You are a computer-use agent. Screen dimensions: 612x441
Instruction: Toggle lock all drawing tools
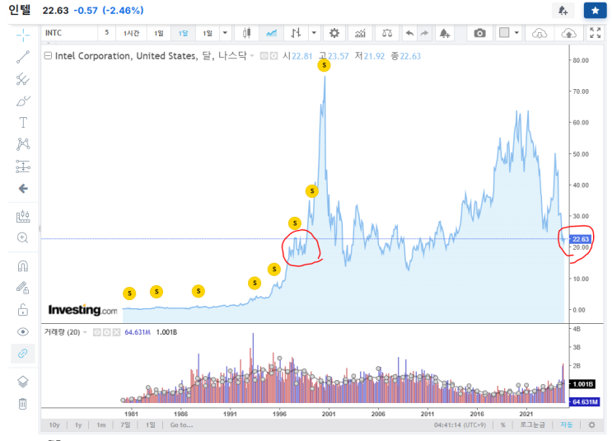[x=22, y=310]
